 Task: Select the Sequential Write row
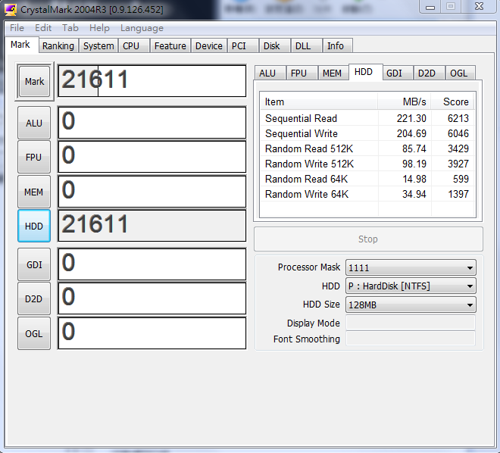click(367, 133)
